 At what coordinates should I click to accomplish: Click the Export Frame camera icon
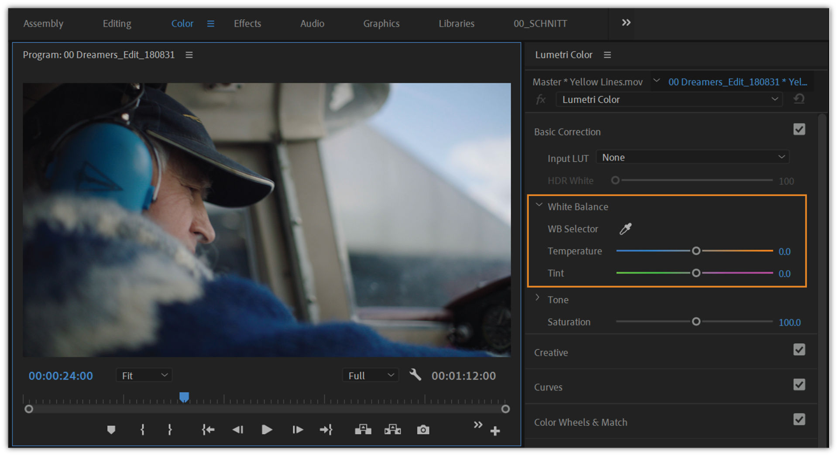pos(422,430)
